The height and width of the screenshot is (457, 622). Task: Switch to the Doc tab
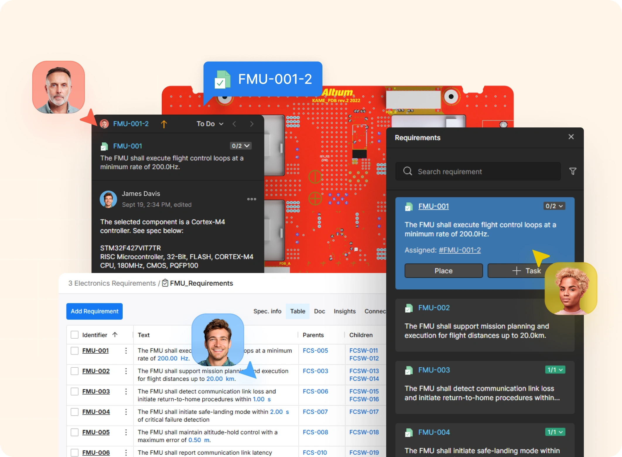(319, 311)
